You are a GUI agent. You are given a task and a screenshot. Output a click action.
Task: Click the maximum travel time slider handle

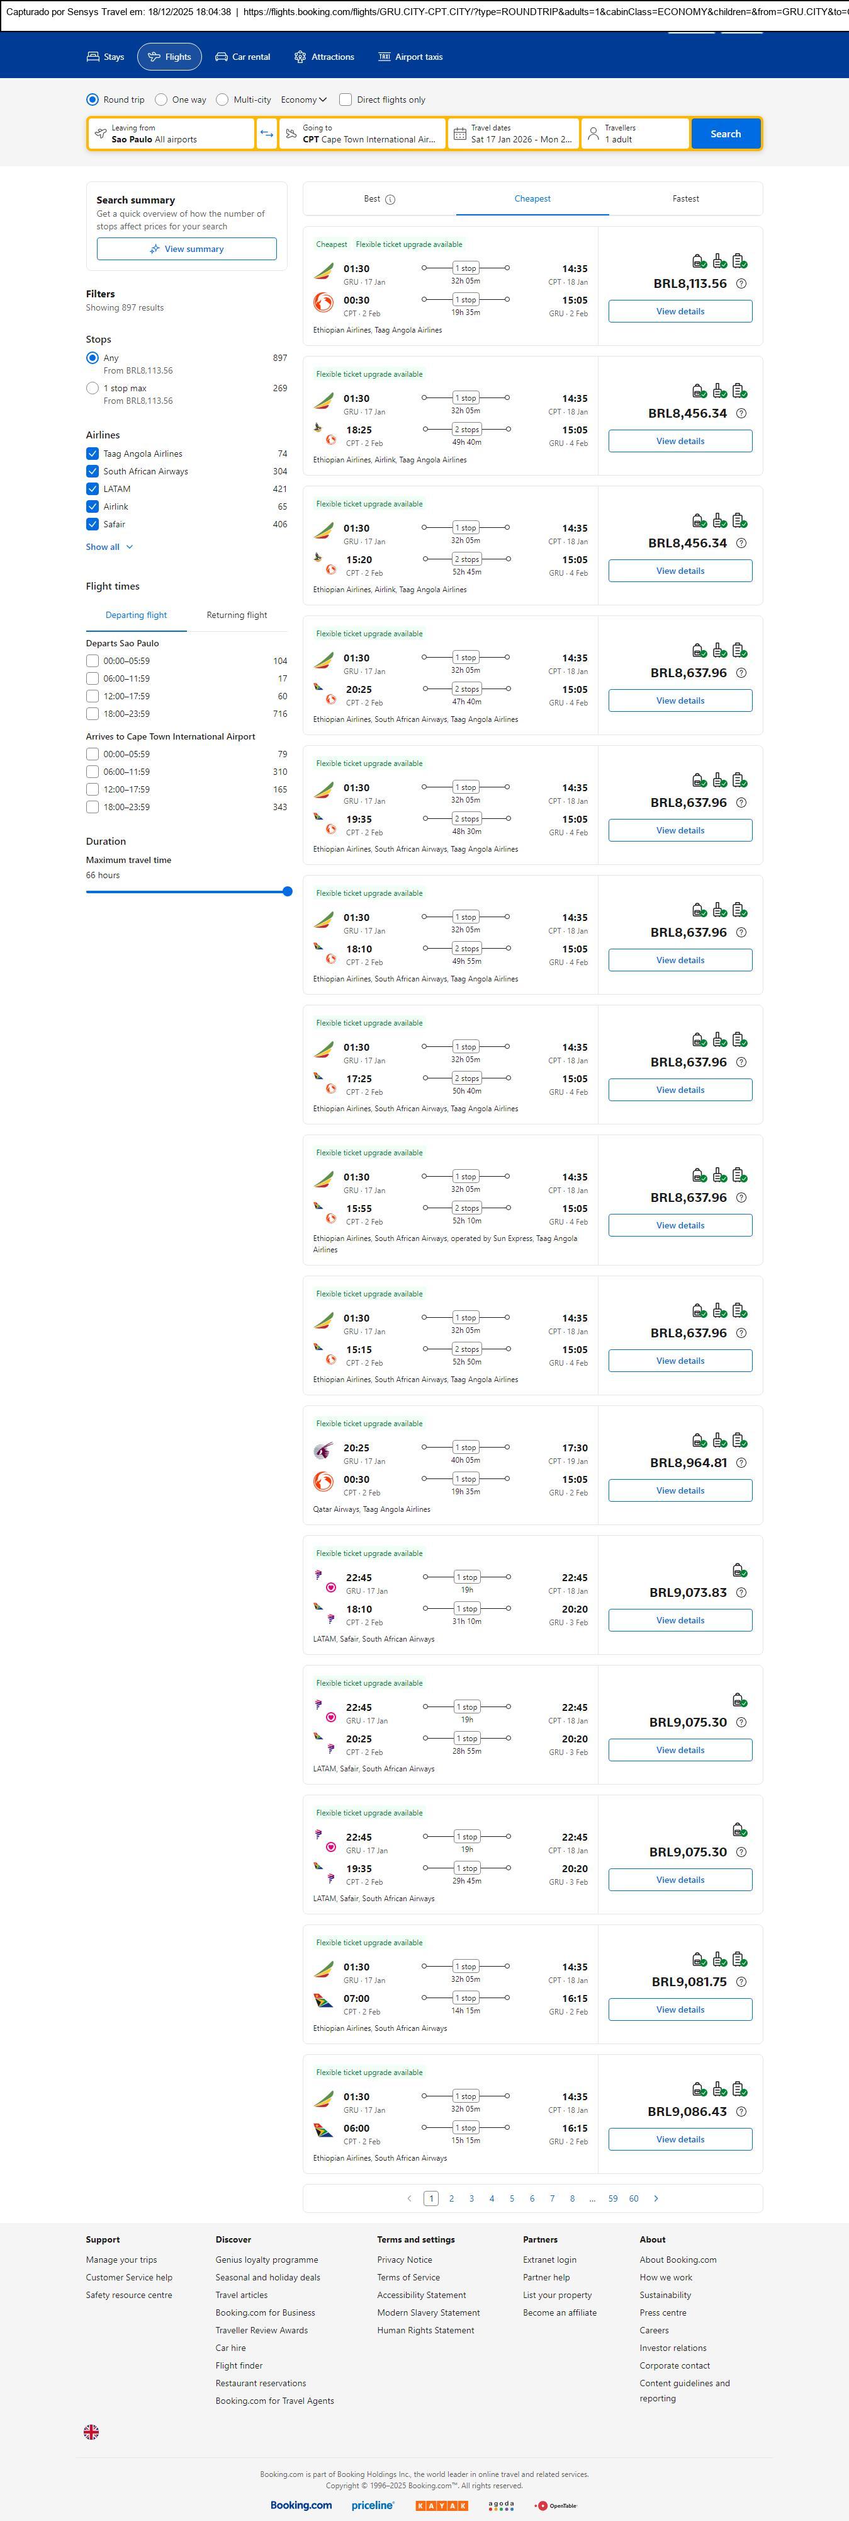[288, 891]
